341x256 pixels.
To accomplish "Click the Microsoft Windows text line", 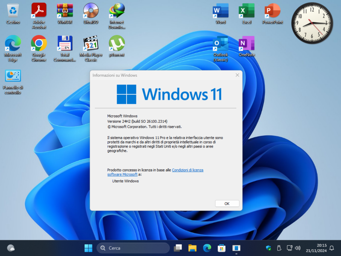I will point(122,116).
